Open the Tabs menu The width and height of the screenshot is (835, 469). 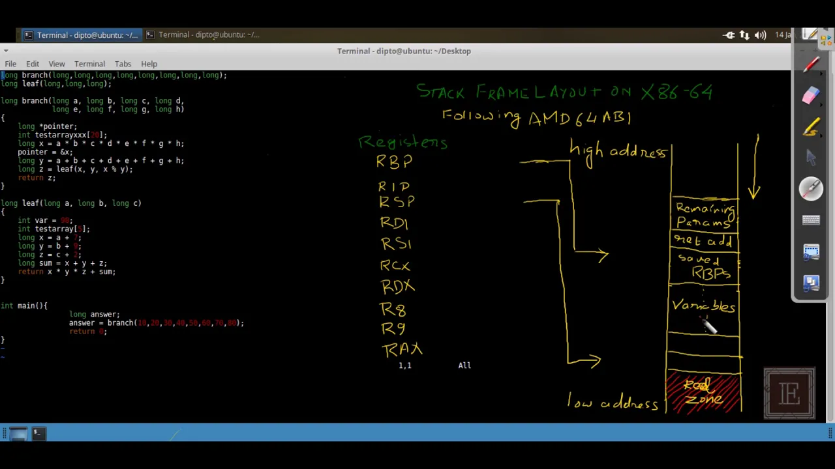coord(123,64)
